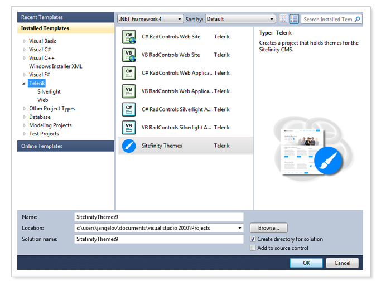The image size is (381, 286).
Task: Switch to medium icons list view
Action: click(x=294, y=19)
